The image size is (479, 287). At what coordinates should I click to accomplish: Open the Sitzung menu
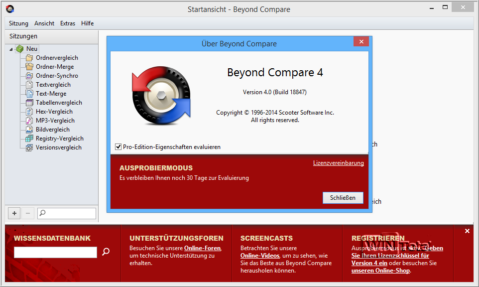coord(18,23)
